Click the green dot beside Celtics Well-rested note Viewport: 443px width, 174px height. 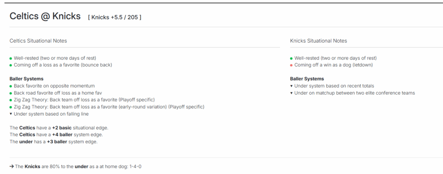tap(11, 58)
